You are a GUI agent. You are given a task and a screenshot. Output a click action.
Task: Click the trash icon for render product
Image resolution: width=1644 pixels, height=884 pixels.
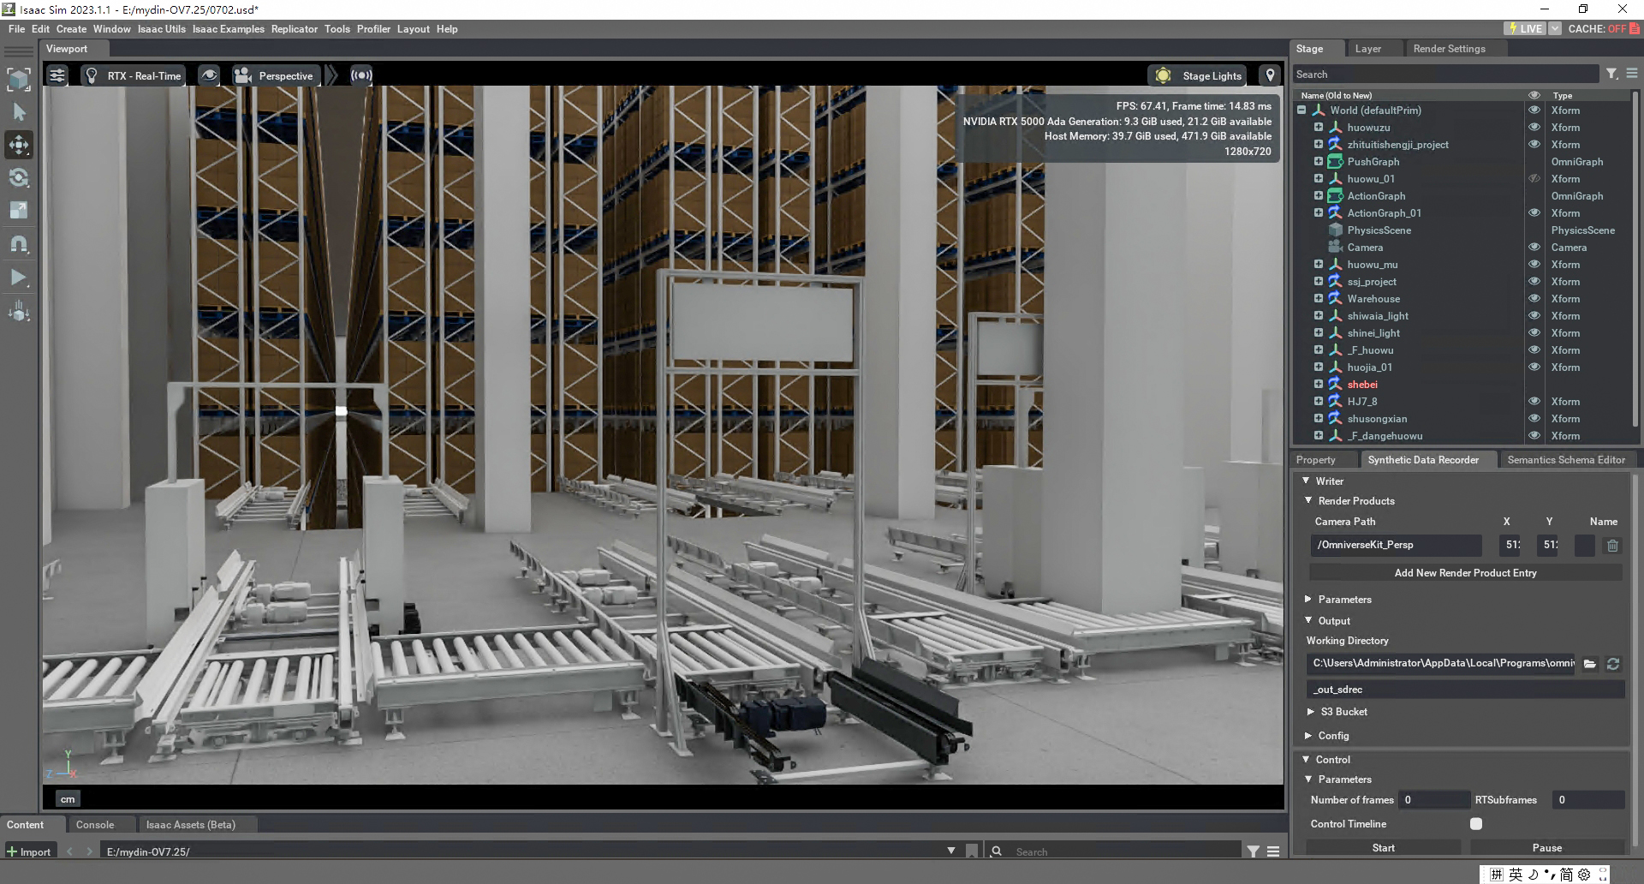[1612, 546]
